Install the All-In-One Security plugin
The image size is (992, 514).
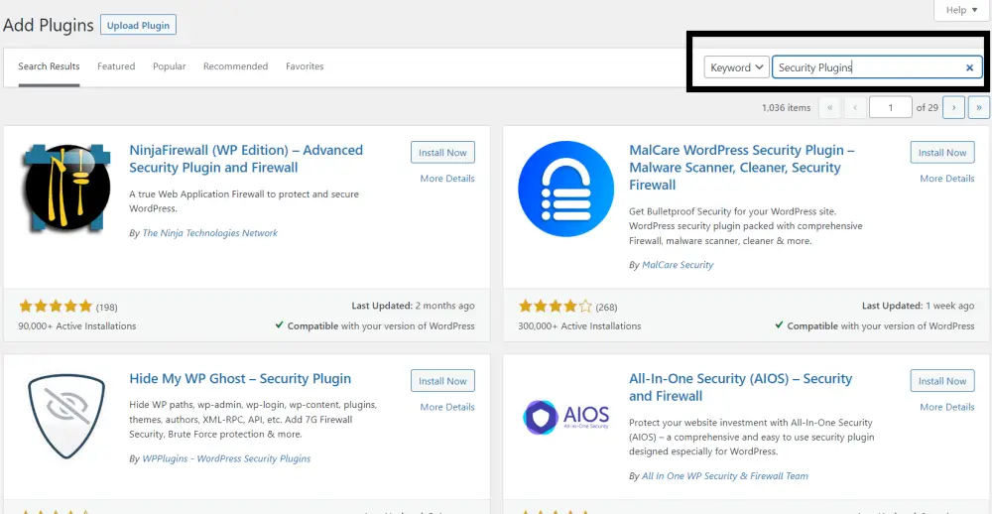(942, 381)
